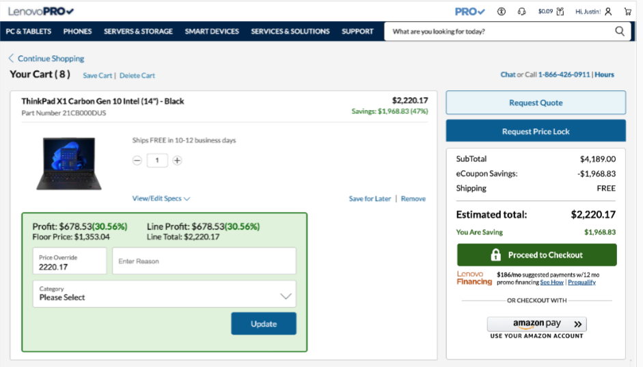Screen dimensions: 643x367
Task: Click the Estimated total $2,220.17 amount
Action: click(x=593, y=215)
